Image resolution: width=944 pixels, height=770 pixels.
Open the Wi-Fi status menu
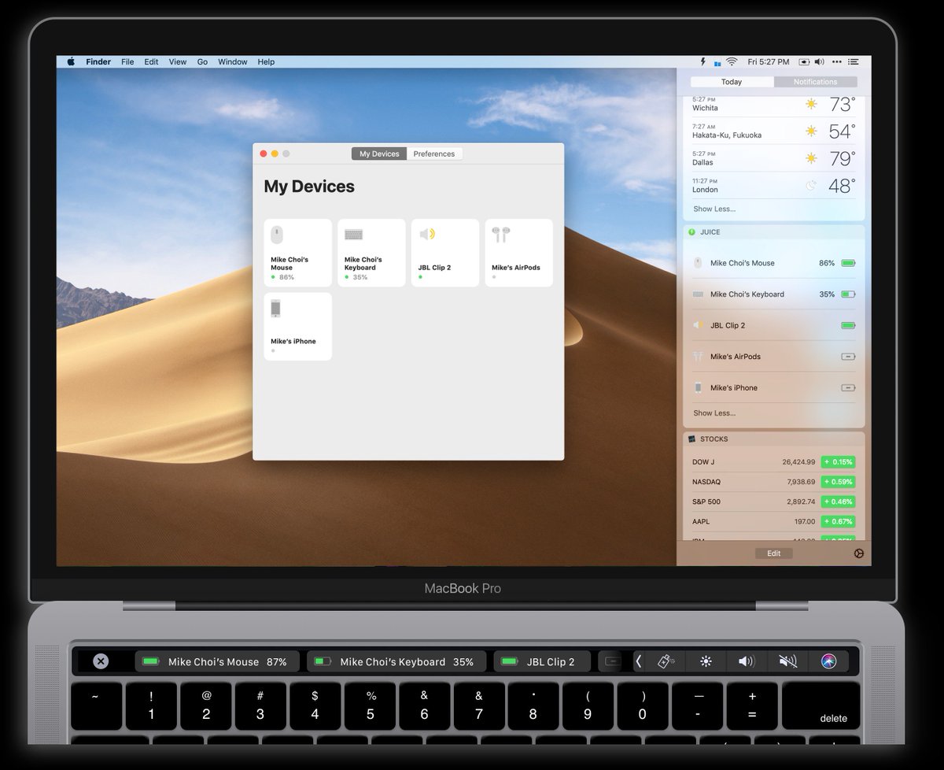[732, 61]
